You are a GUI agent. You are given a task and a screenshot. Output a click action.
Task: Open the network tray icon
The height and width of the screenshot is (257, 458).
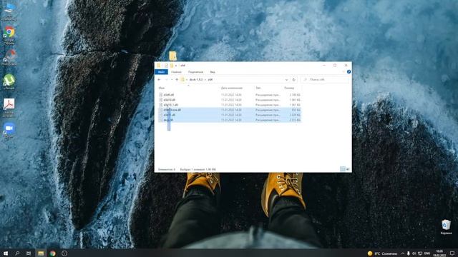pyautogui.click(x=420, y=253)
